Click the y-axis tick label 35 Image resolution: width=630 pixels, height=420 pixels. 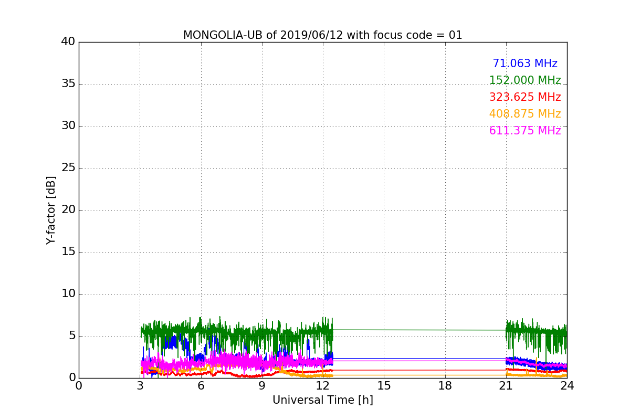pyautogui.click(x=68, y=84)
